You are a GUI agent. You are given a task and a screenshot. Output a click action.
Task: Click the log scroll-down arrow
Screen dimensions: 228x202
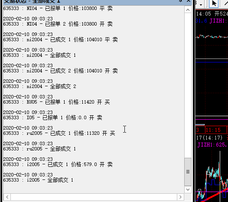coord(188,189)
